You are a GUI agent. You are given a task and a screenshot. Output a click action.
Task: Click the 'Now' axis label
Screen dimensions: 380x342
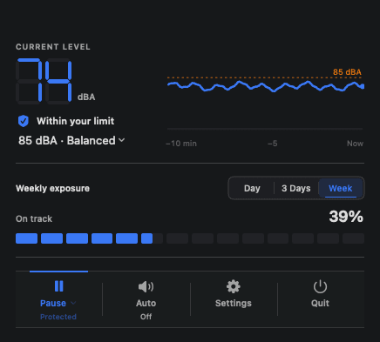(355, 144)
